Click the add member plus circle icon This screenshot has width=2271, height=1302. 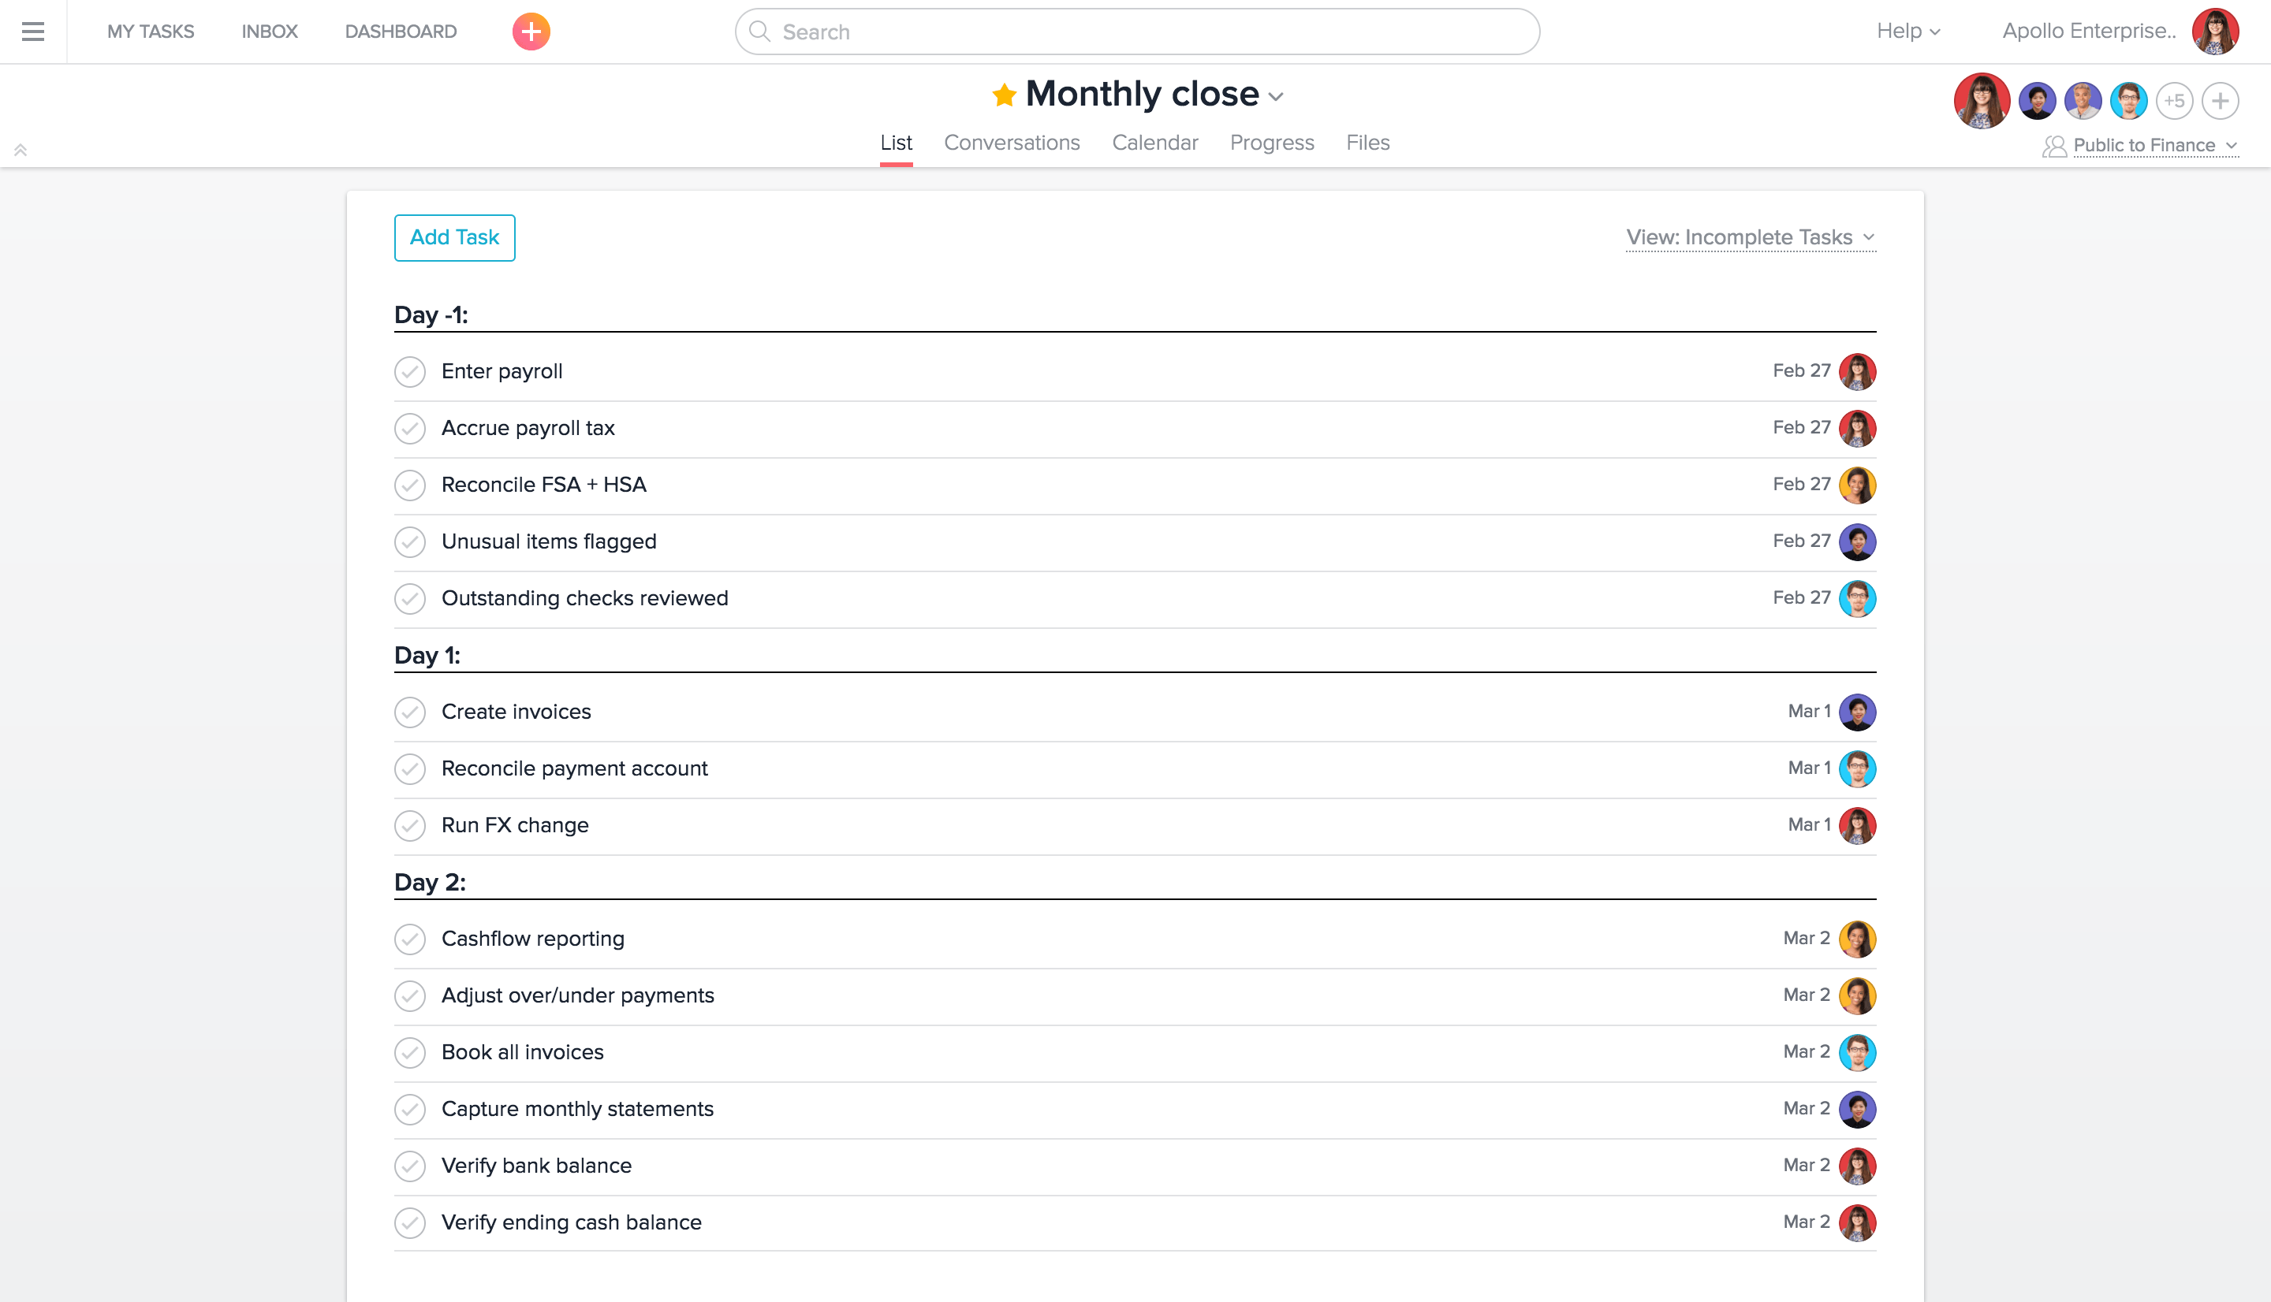[2220, 101]
